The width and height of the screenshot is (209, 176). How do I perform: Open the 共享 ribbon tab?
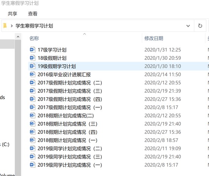click(x=12, y=14)
